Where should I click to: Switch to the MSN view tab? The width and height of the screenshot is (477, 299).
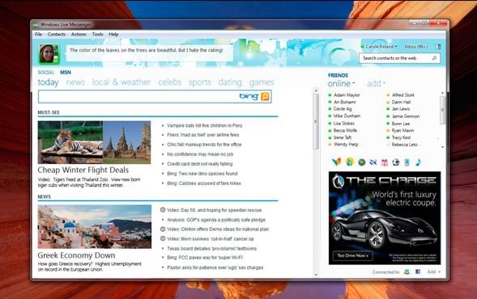[66, 72]
